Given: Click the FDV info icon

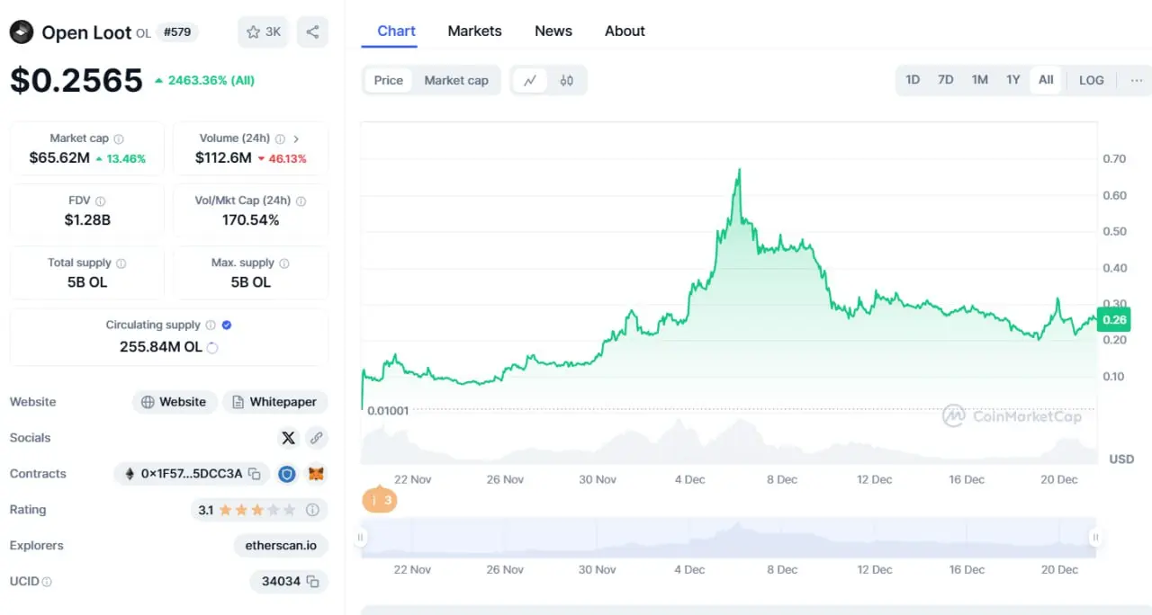Looking at the screenshot, I should [x=100, y=201].
